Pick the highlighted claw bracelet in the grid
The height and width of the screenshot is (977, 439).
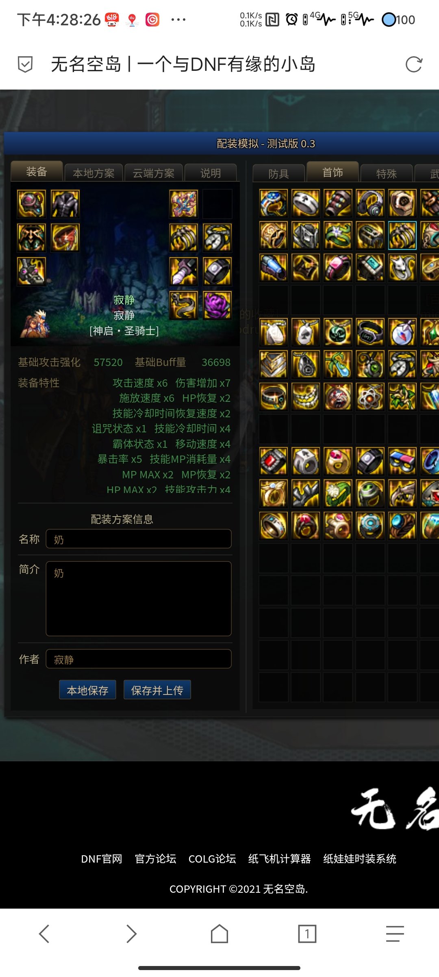click(402, 235)
